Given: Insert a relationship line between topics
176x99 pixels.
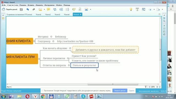Looking at the screenshot, I should pyautogui.click(x=55, y=9).
